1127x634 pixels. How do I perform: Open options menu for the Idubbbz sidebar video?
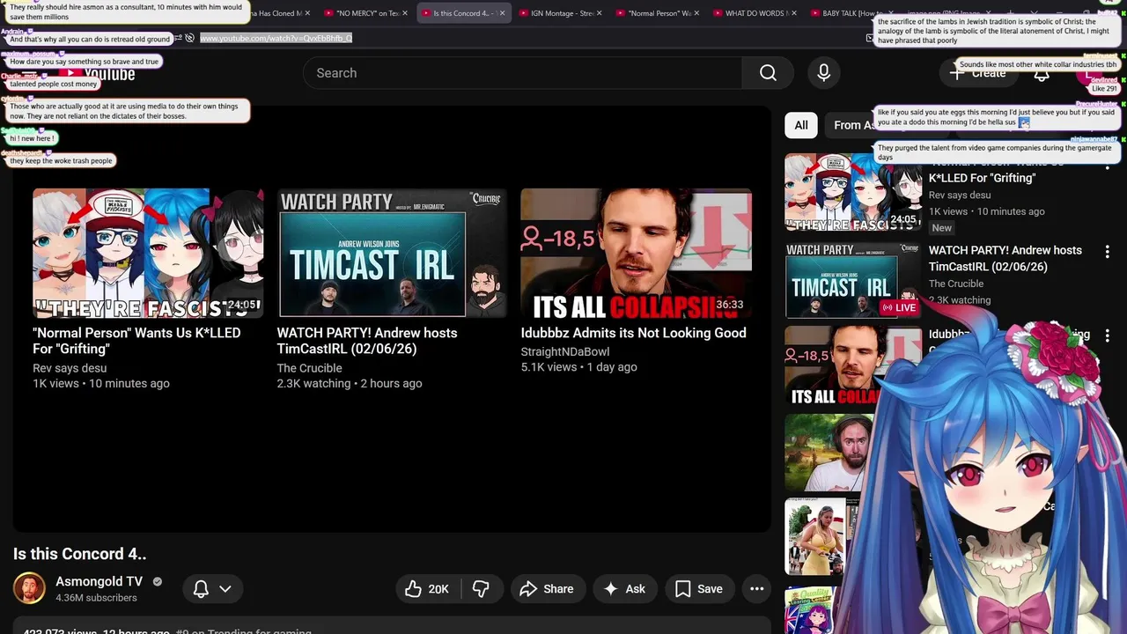1107,335
